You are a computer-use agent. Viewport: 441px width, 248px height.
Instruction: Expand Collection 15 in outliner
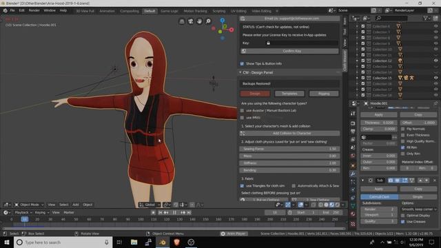tap(357, 78)
